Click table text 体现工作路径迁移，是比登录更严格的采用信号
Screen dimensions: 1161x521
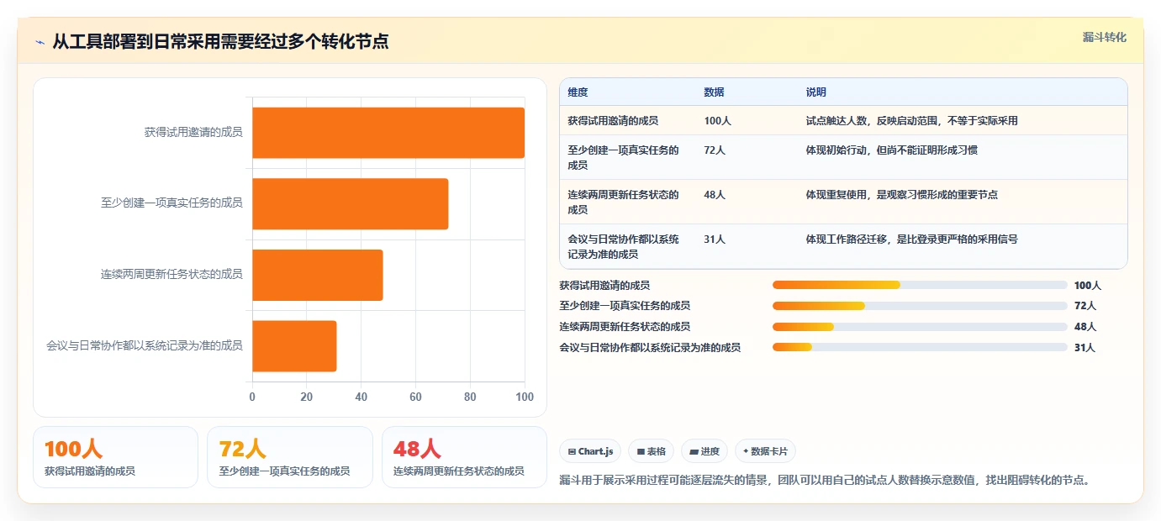coord(911,239)
